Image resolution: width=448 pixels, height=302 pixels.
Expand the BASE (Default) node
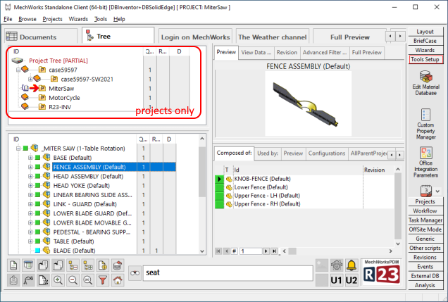[x=30, y=158]
